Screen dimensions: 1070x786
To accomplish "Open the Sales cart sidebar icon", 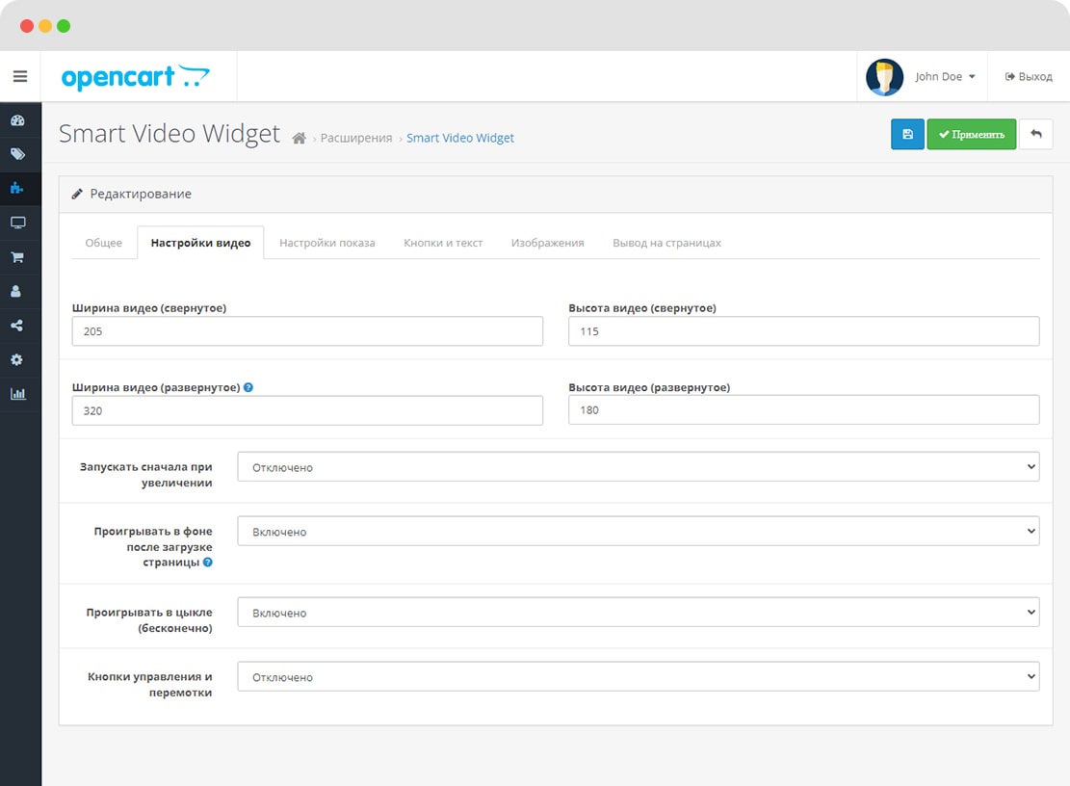I will pyautogui.click(x=17, y=257).
